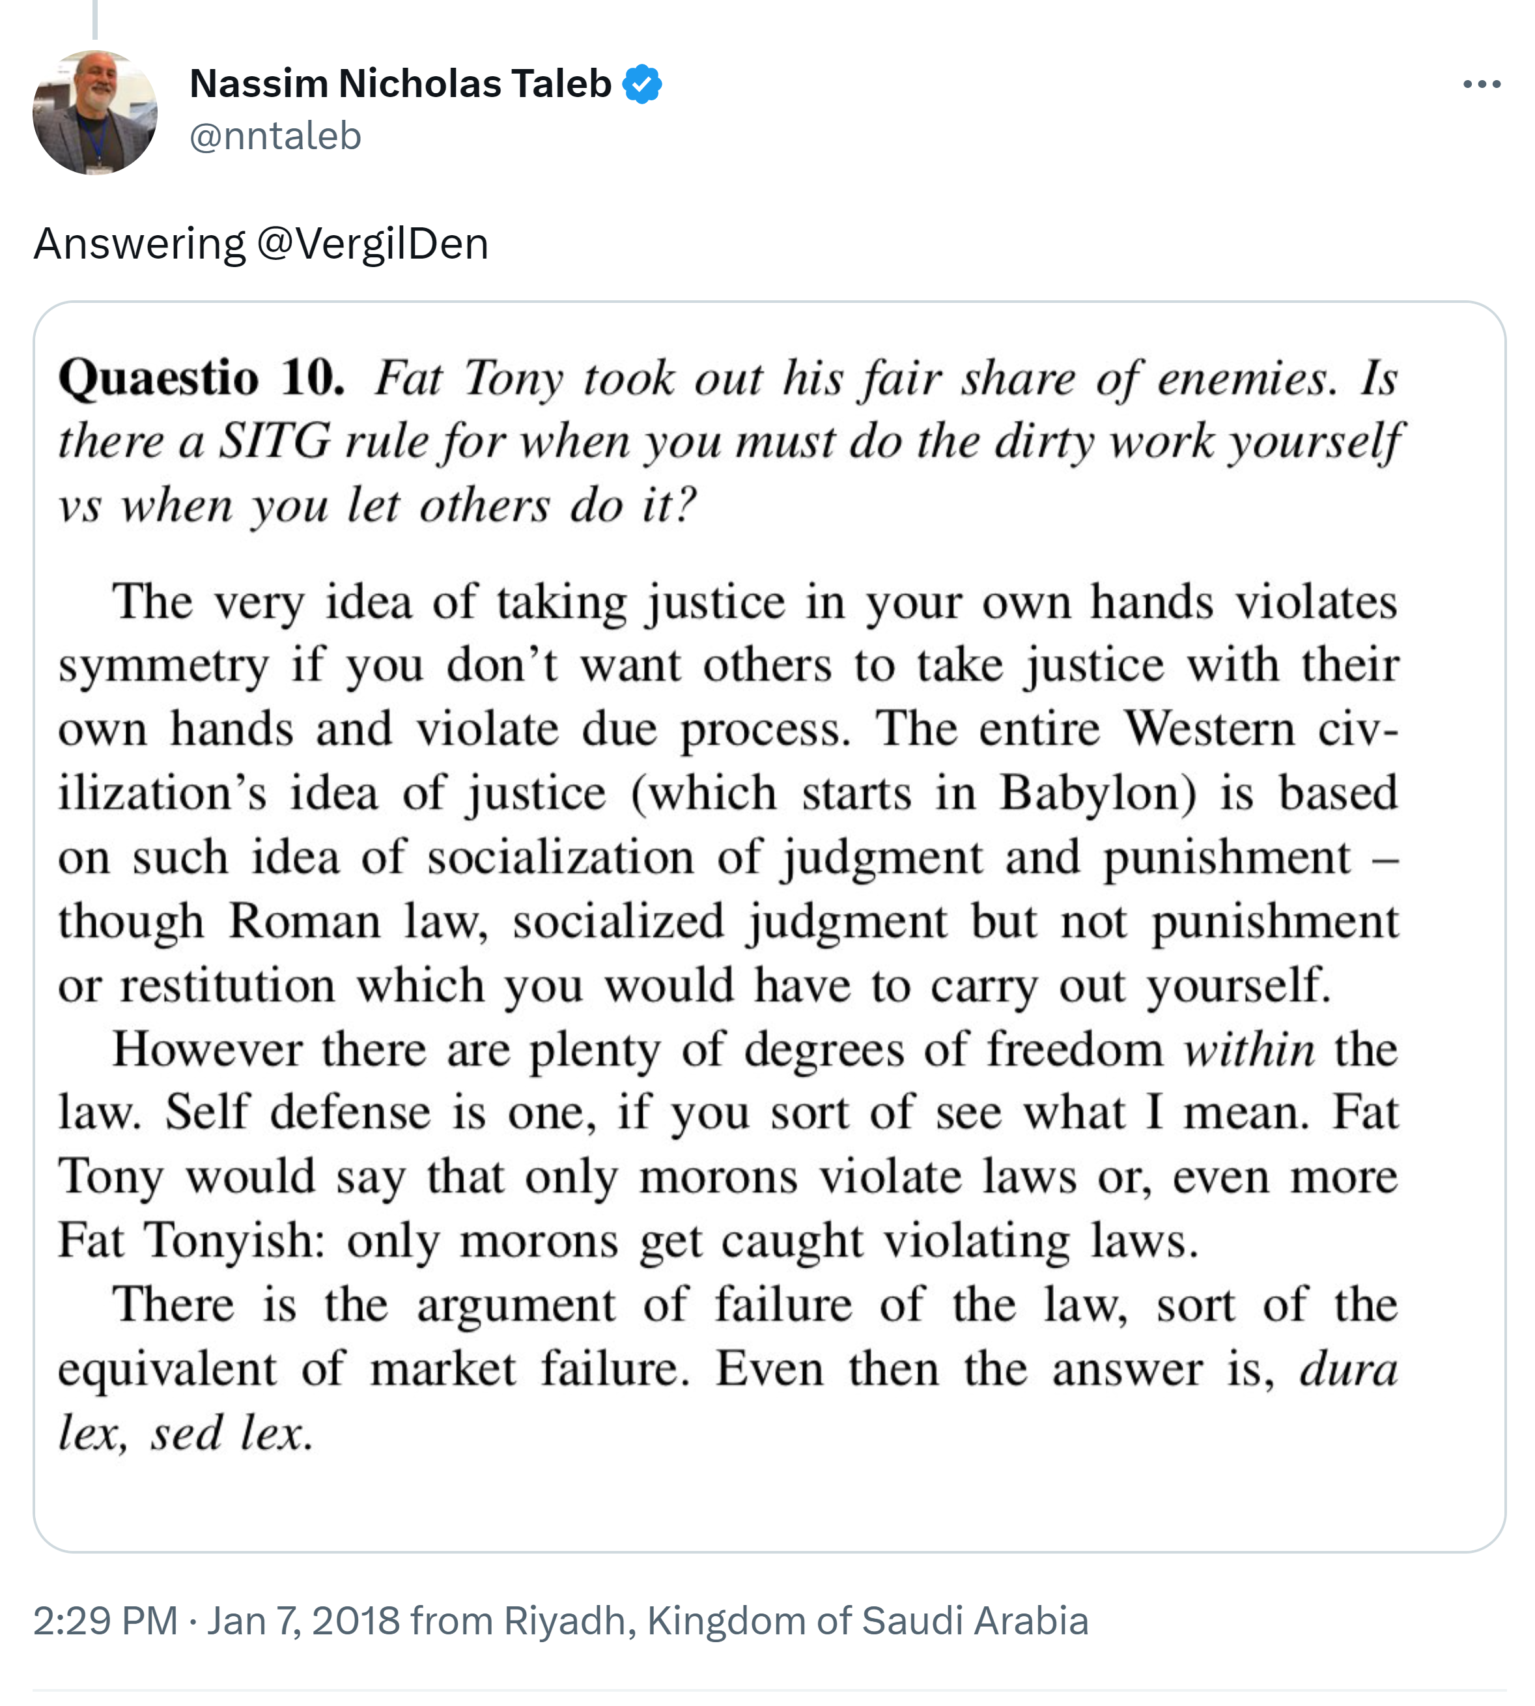Screen dimensions: 1535x1706
Task: Click the paragraph starting "However there are plenty"
Action: [727, 1144]
